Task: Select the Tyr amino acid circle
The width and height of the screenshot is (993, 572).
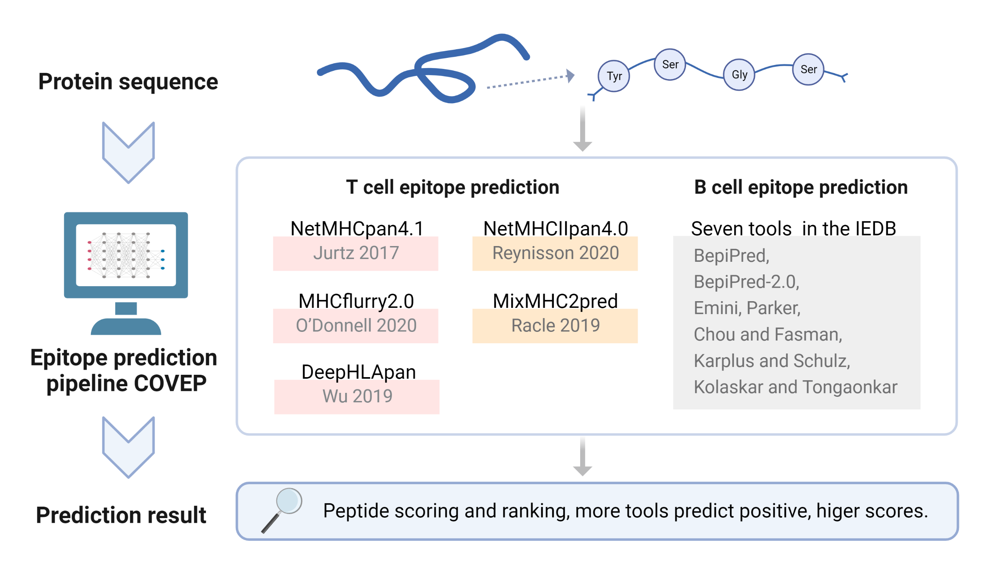Action: [x=613, y=76]
